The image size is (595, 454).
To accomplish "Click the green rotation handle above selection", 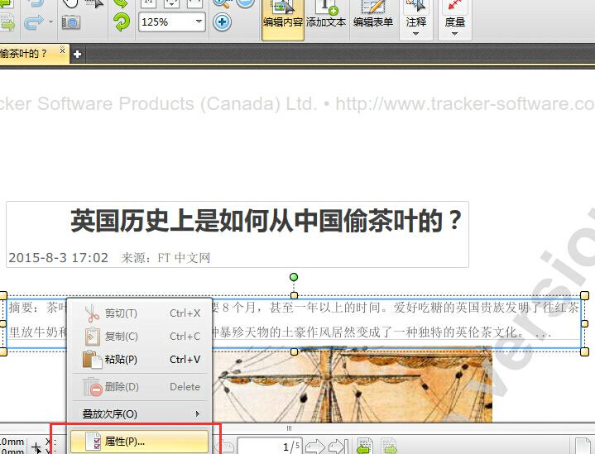I will coord(294,277).
